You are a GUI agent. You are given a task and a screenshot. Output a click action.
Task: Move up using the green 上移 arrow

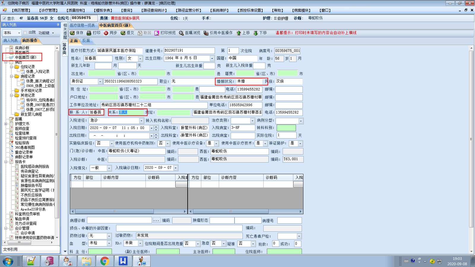pyautogui.click(x=243, y=33)
